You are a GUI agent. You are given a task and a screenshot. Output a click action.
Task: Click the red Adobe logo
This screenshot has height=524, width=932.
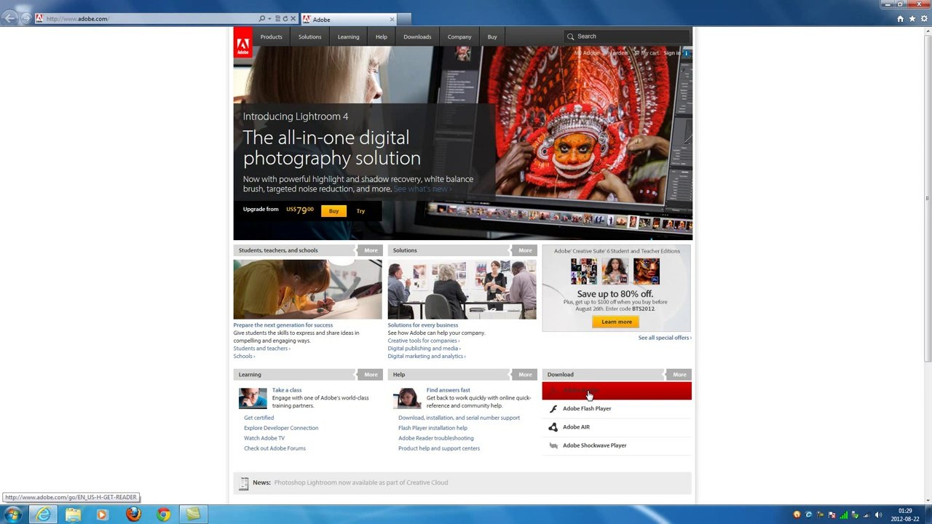click(x=242, y=42)
